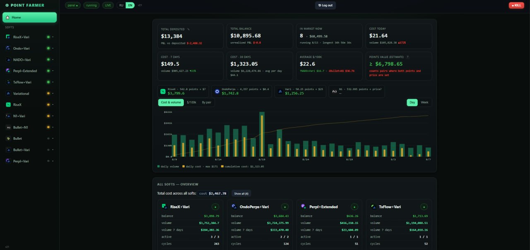Select the By pair chart tab
Image resolution: width=530 pixels, height=250 pixels.
(207, 102)
